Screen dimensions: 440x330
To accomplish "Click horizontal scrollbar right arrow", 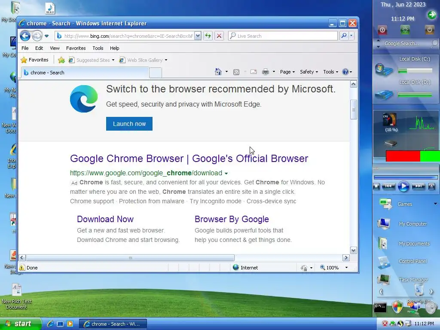I will 346,258.
